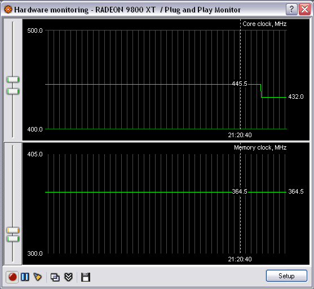
Task: Click the Core clock, MHz graph title
Action: 264,24
